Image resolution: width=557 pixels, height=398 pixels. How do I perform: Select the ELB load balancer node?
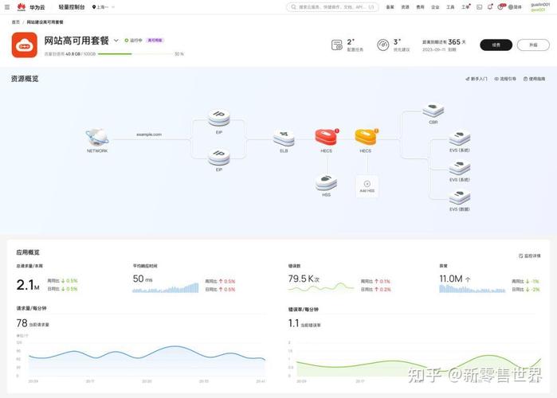(284, 138)
